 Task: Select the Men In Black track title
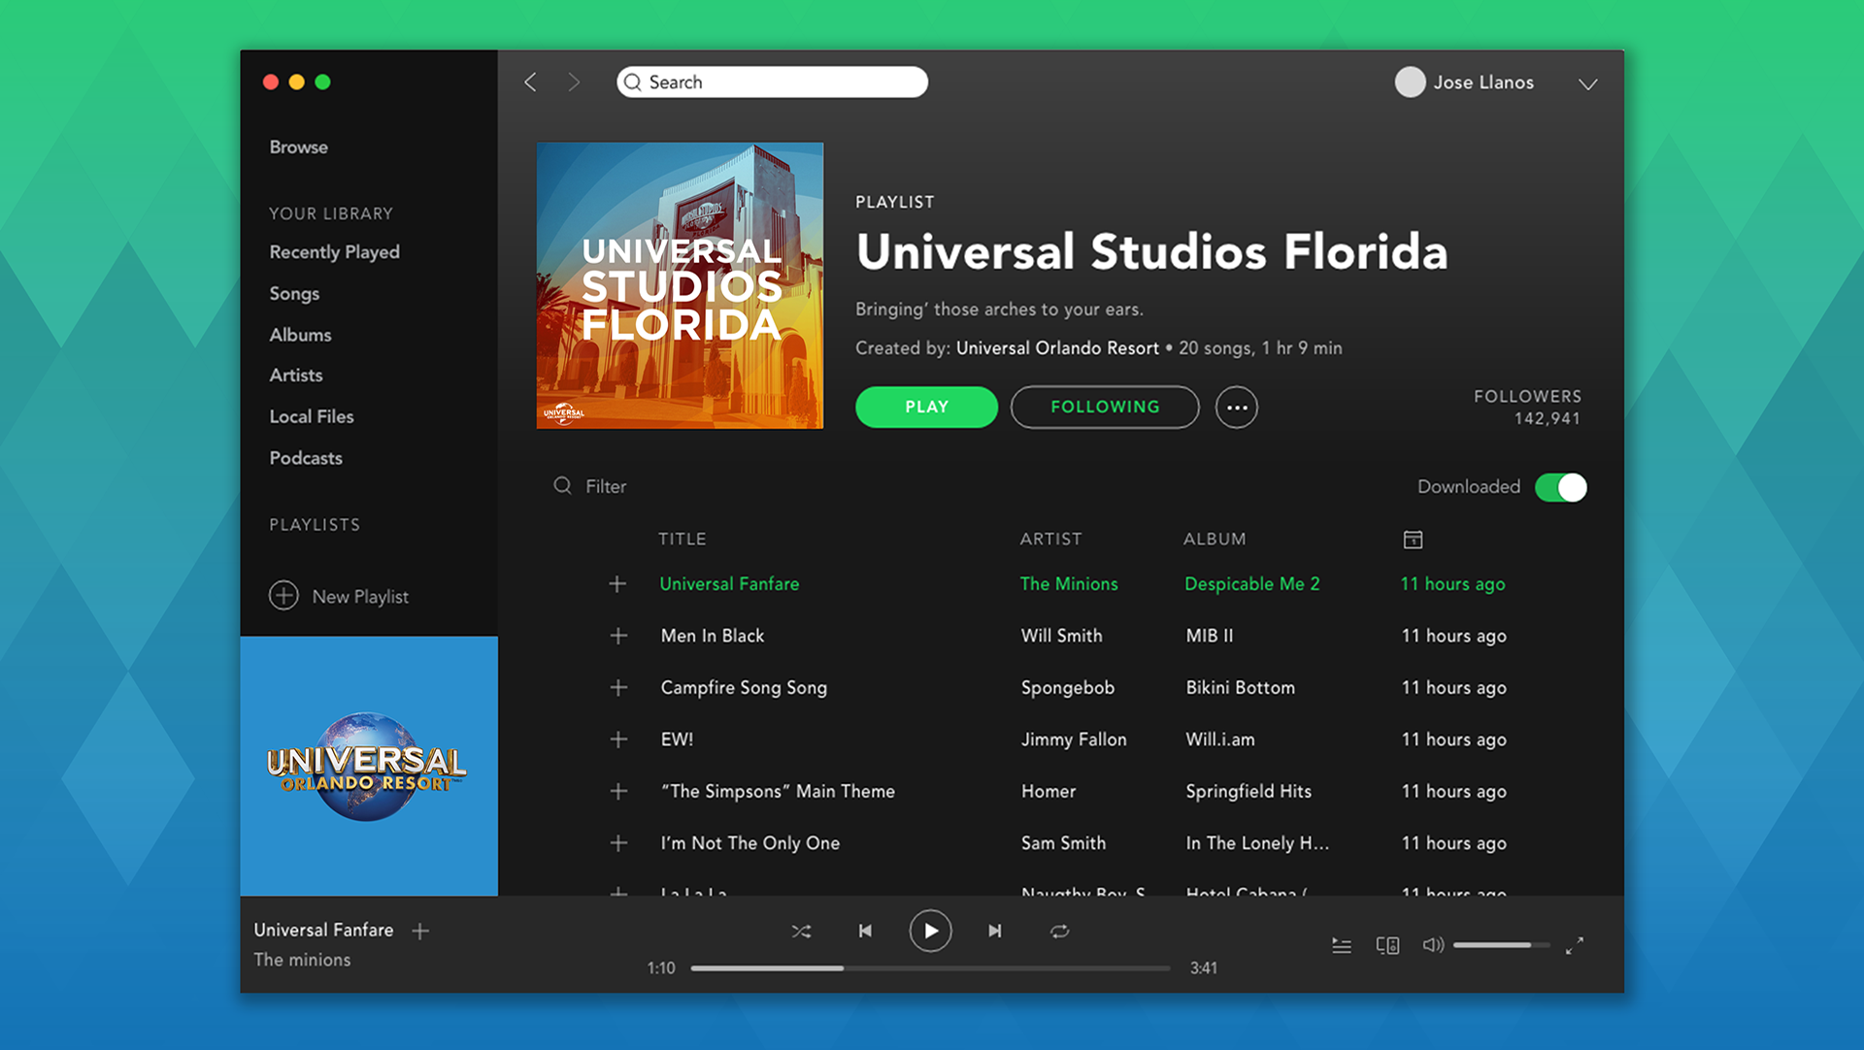[x=713, y=636]
